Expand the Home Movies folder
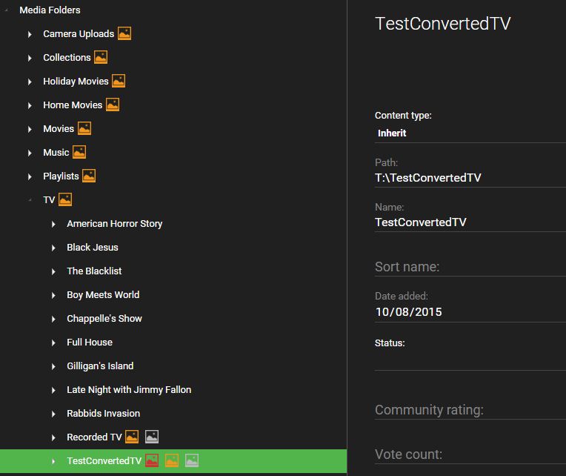Screen dimensions: 566x476 [x=30, y=105]
